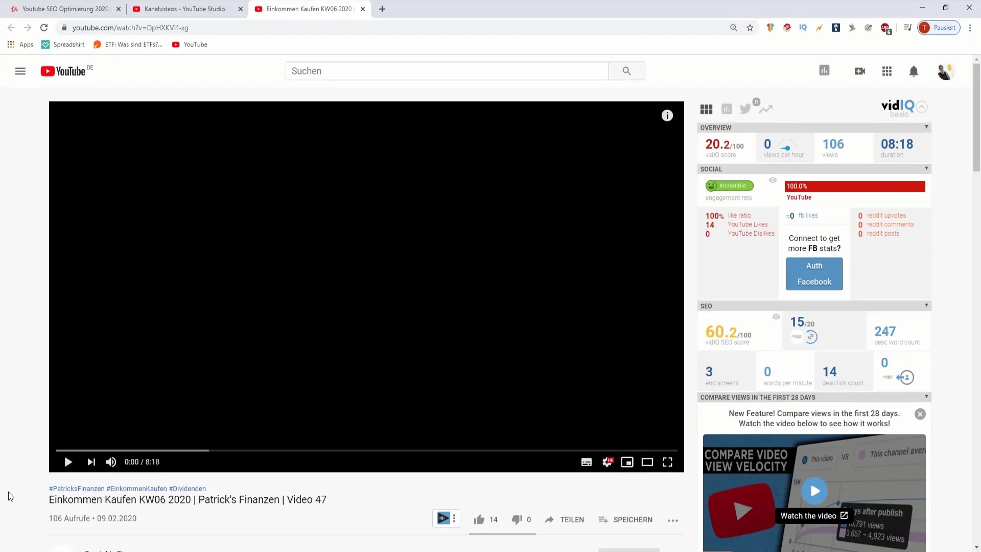Open the Apps bookmark shortcut

pos(20,44)
